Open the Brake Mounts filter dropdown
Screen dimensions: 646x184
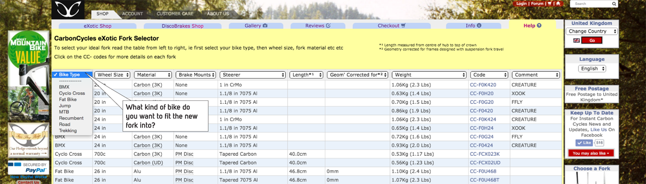pos(196,75)
